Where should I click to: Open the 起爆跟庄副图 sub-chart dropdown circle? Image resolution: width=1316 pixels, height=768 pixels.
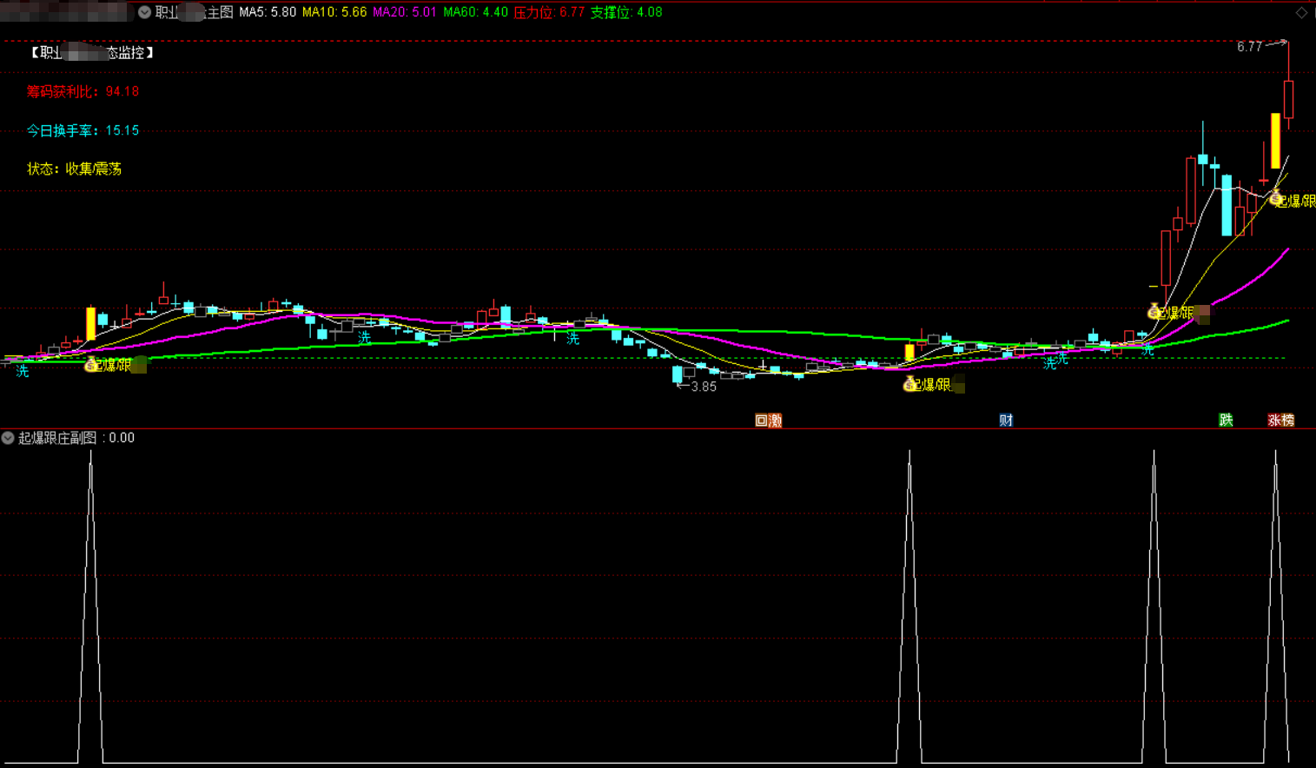point(8,438)
